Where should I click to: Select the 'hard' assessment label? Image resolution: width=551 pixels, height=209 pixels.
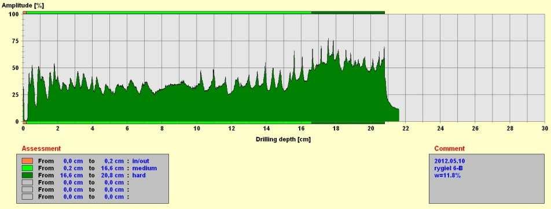pyautogui.click(x=139, y=175)
